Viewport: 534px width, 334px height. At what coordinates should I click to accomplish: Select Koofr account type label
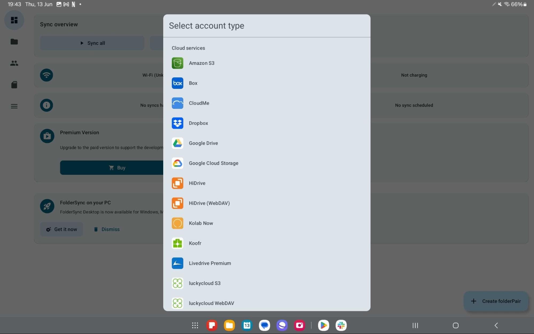point(195,243)
